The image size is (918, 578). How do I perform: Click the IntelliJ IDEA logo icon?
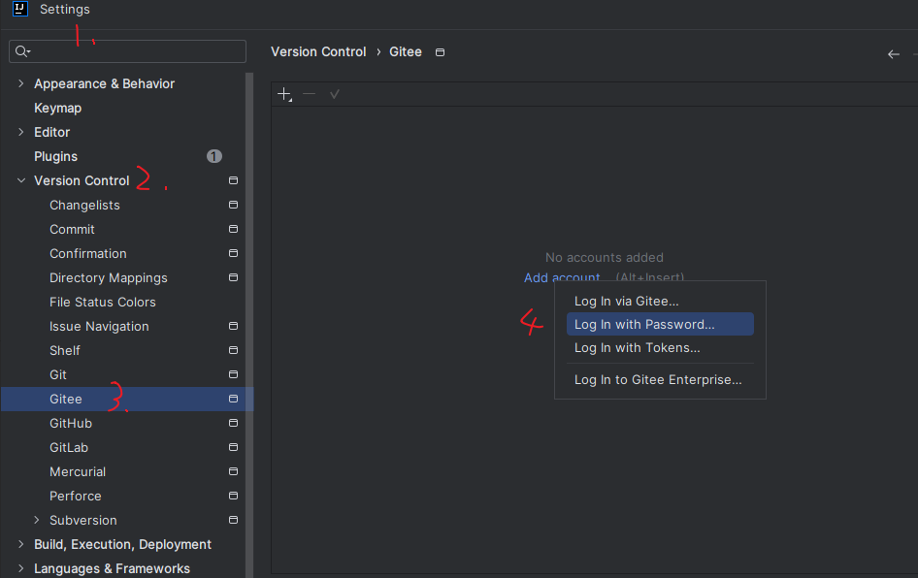(x=20, y=8)
